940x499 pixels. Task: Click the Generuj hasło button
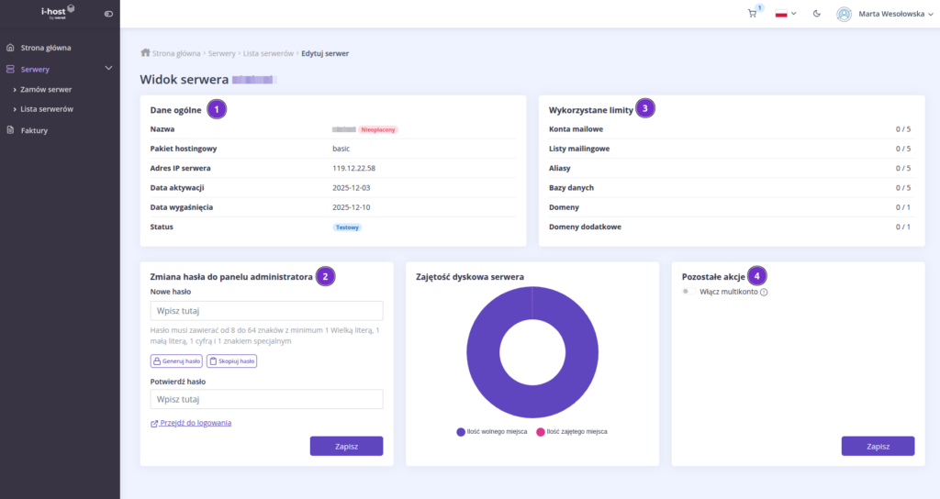pyautogui.click(x=176, y=361)
